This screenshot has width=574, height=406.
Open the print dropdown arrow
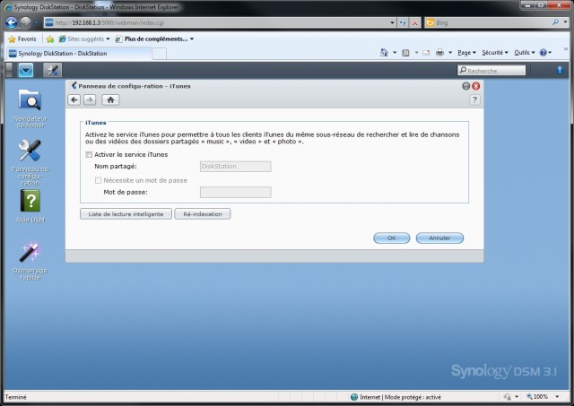(450, 53)
